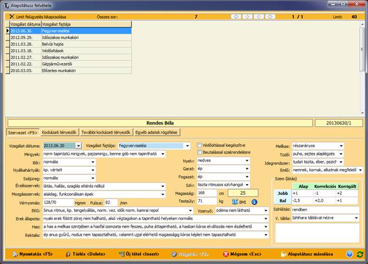
Task: Open the Has dropdown arrow
Action: [x=266, y=226]
